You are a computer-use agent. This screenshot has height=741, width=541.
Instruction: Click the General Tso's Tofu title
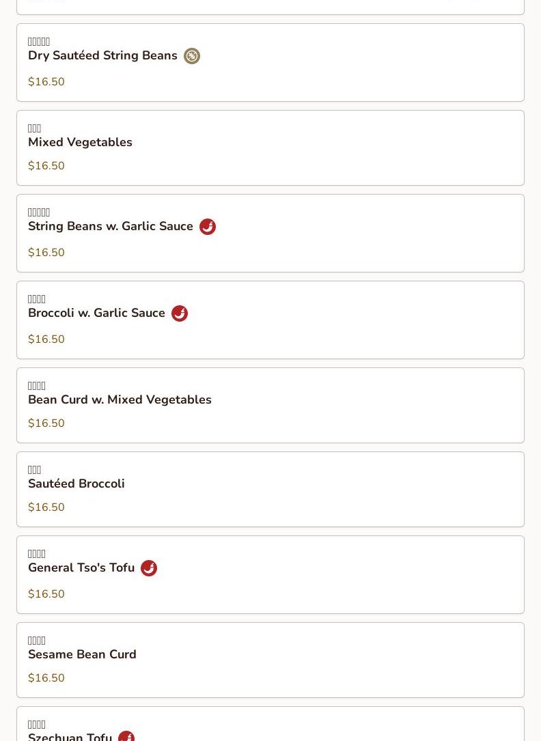click(x=81, y=568)
